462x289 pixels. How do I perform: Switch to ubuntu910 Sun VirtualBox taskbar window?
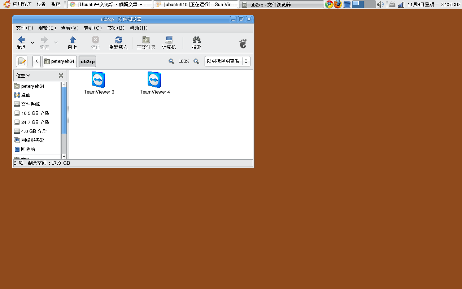coord(196,4)
